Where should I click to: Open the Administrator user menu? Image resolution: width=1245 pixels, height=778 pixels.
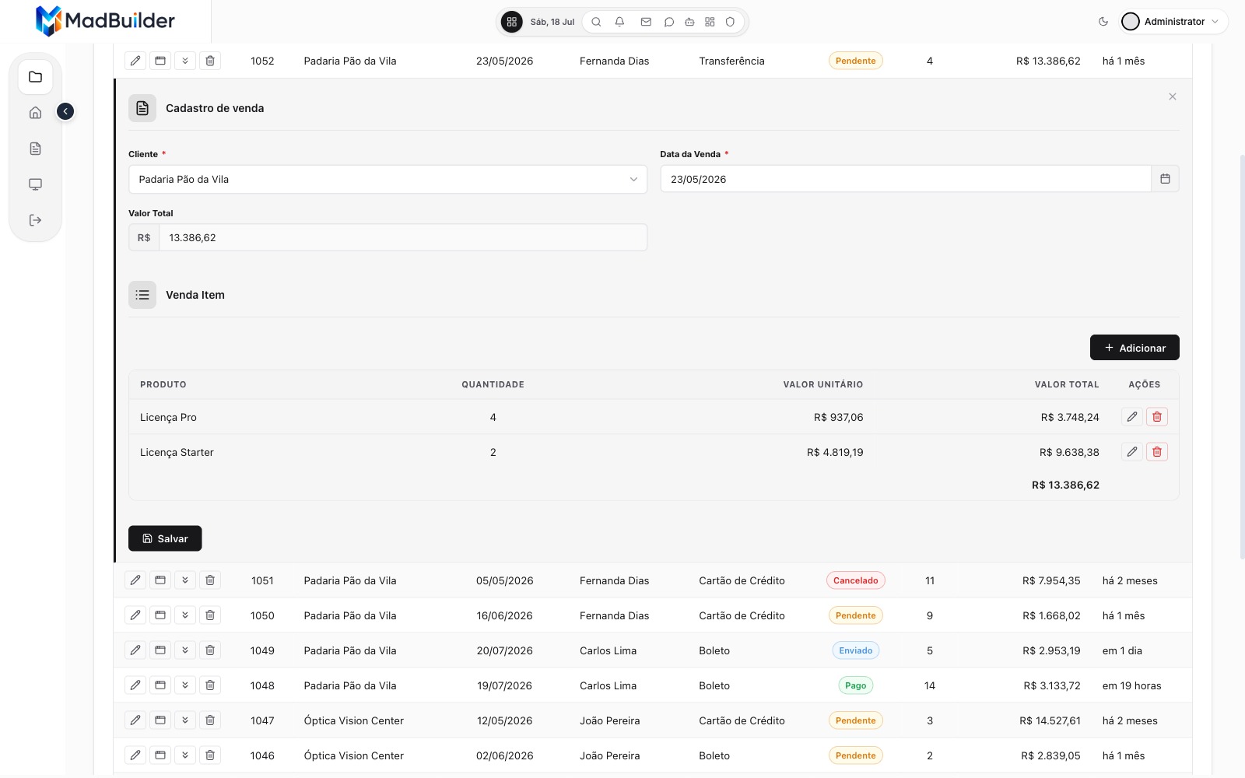click(1173, 22)
